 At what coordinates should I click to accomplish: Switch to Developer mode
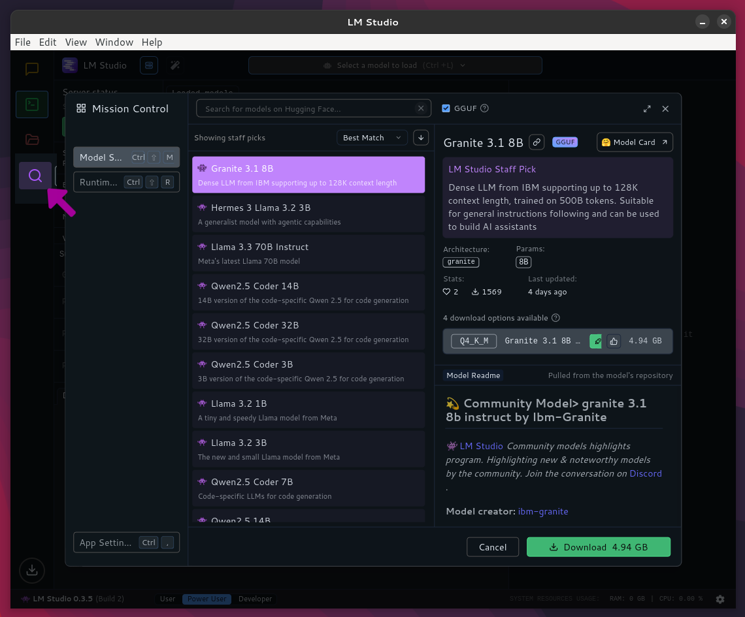coord(255,599)
